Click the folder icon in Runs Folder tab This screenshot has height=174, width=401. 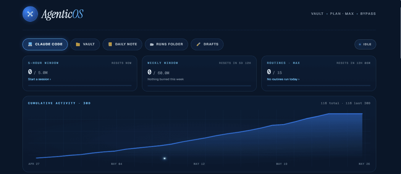[x=152, y=44]
